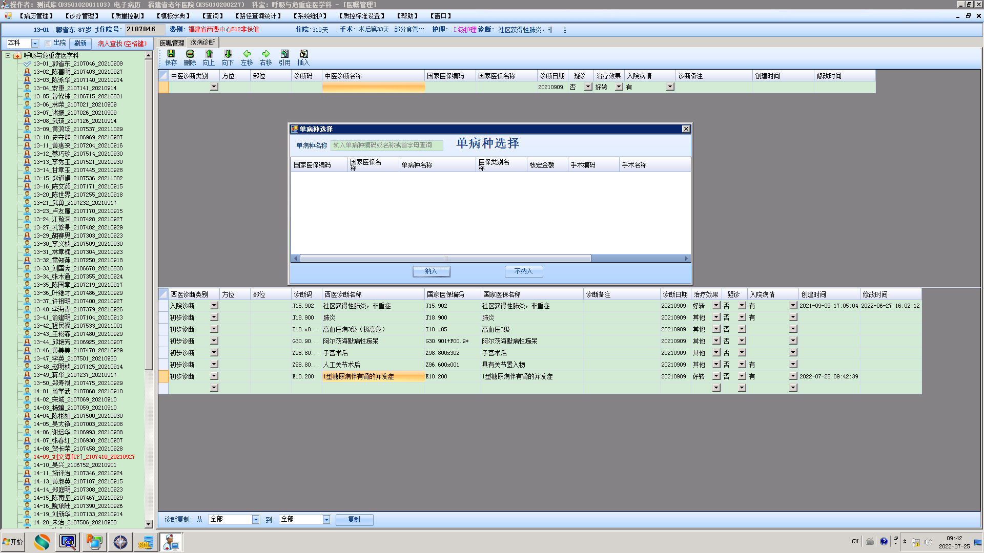Open the 本科 department dropdown
The width and height of the screenshot is (984, 553).
tap(35, 44)
